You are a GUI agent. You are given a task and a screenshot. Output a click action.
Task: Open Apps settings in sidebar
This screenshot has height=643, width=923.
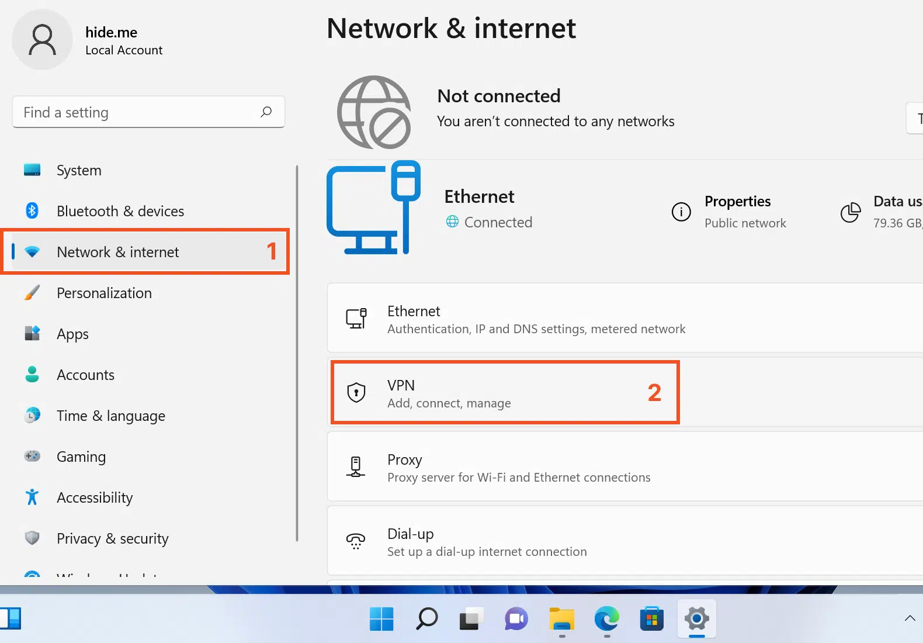pos(148,334)
